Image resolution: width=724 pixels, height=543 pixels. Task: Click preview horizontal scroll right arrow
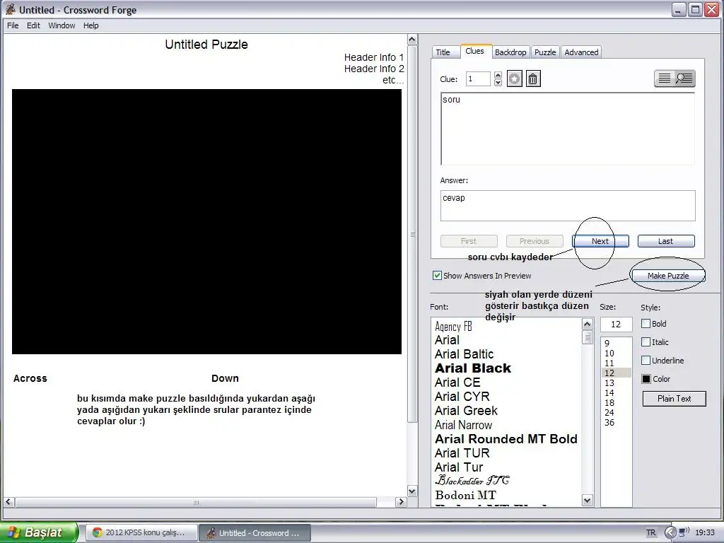coord(401,502)
